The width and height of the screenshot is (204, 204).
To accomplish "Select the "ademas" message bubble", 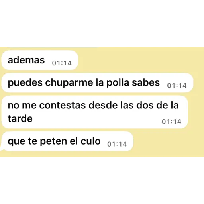I will click(39, 60).
